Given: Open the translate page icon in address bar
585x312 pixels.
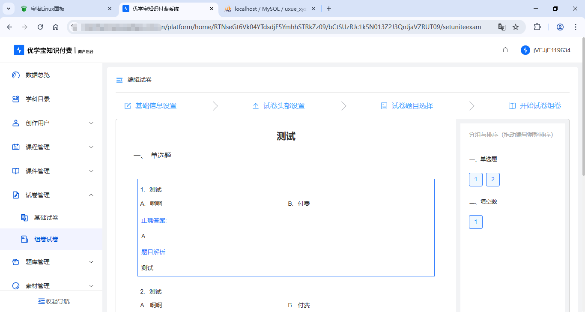Looking at the screenshot, I should coord(501,27).
